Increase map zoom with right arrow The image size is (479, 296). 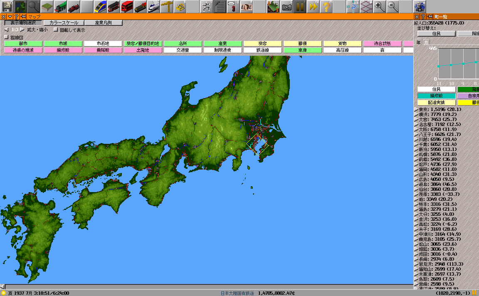click(22, 30)
